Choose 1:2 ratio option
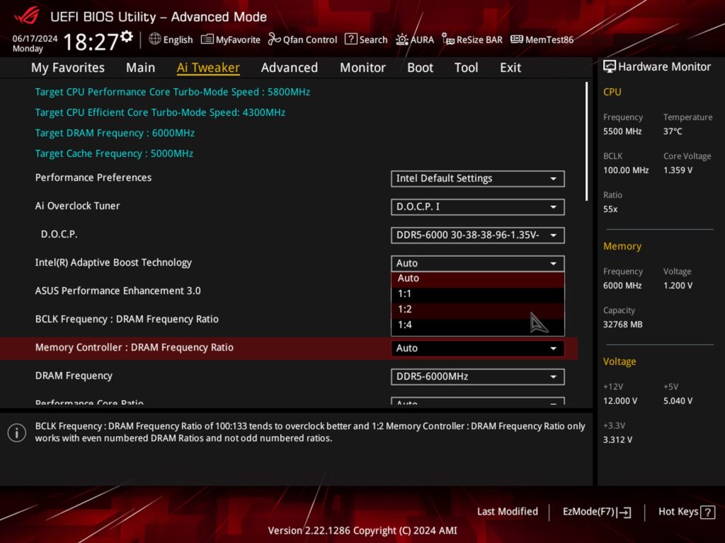Screen dimensions: 725x543 point(478,310)
